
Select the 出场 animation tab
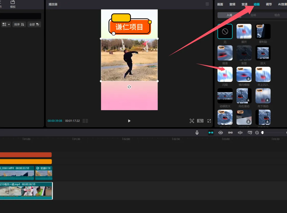pyautogui.click(x=253, y=15)
